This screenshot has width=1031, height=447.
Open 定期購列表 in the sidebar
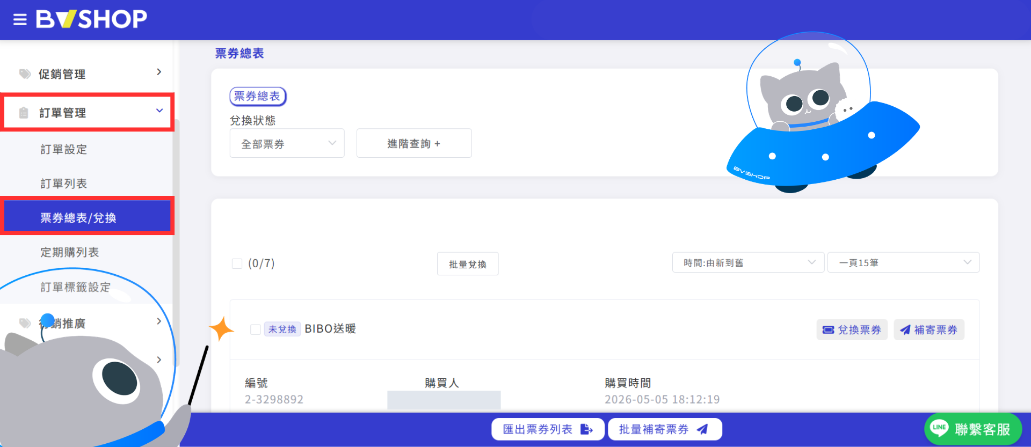(70, 252)
